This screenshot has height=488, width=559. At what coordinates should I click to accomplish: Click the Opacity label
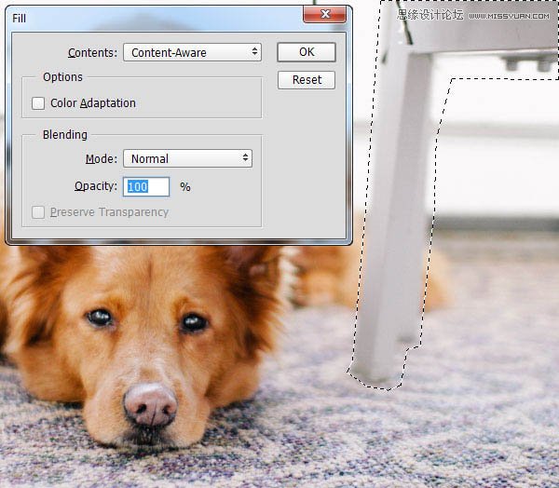click(x=96, y=186)
